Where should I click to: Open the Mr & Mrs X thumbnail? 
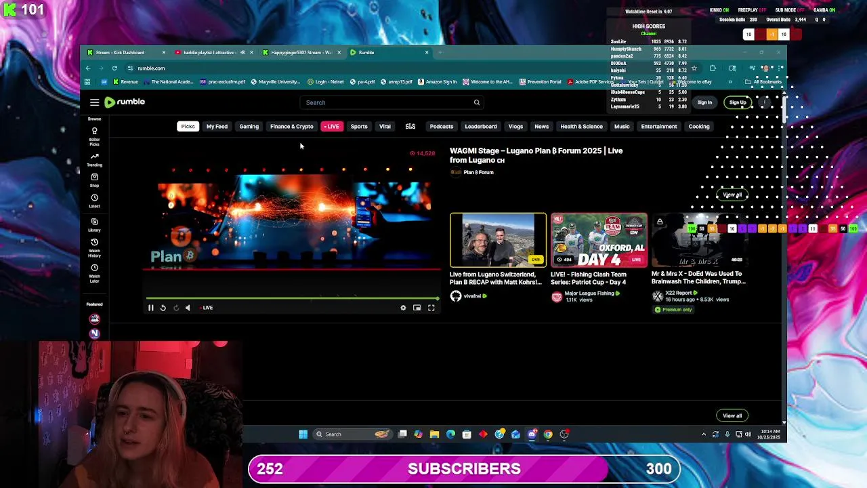point(700,240)
